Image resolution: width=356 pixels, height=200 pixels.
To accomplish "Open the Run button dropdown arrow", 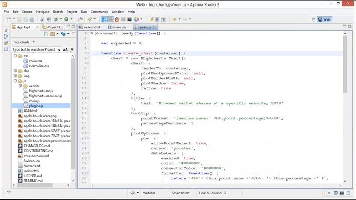I will point(71,19).
